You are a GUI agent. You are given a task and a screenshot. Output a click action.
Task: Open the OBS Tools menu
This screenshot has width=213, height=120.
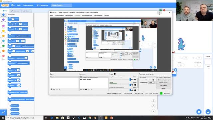tap(98, 15)
